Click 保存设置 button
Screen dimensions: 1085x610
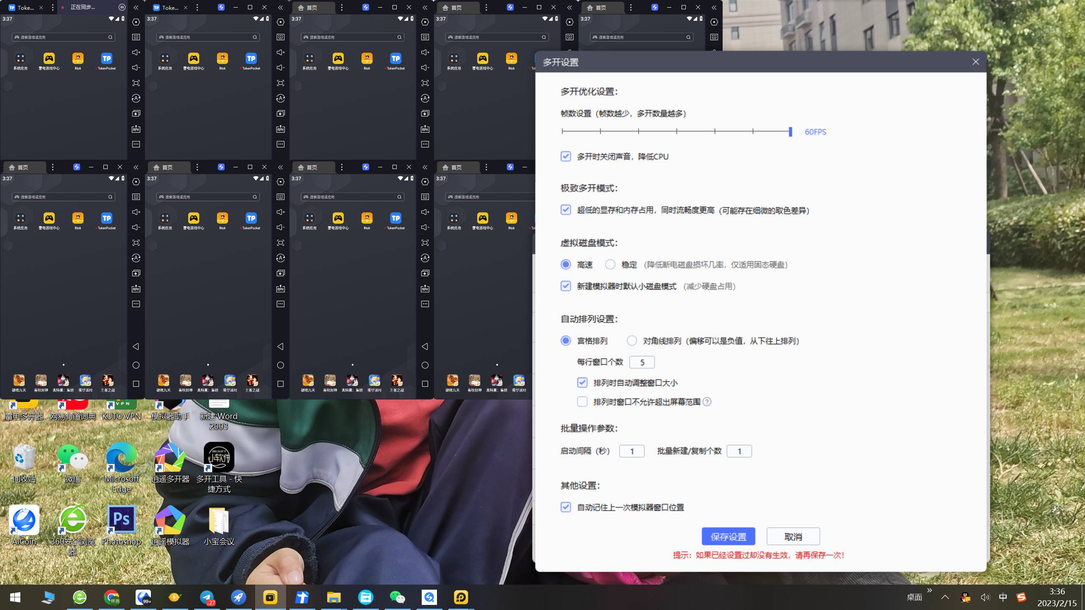click(x=728, y=537)
